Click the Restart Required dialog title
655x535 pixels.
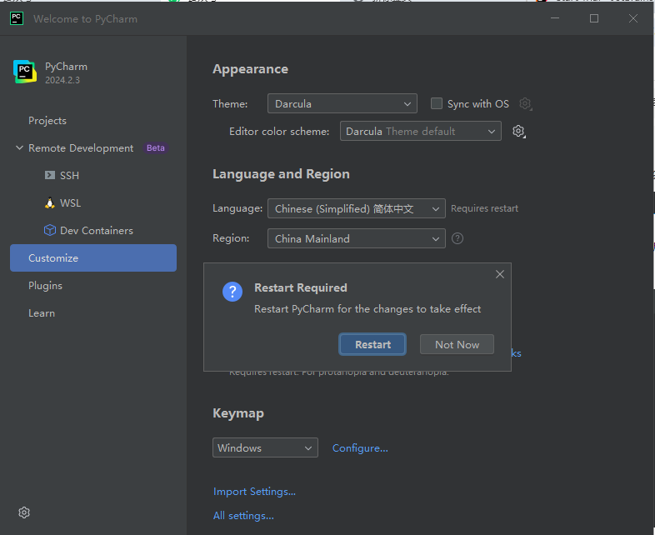[301, 287]
